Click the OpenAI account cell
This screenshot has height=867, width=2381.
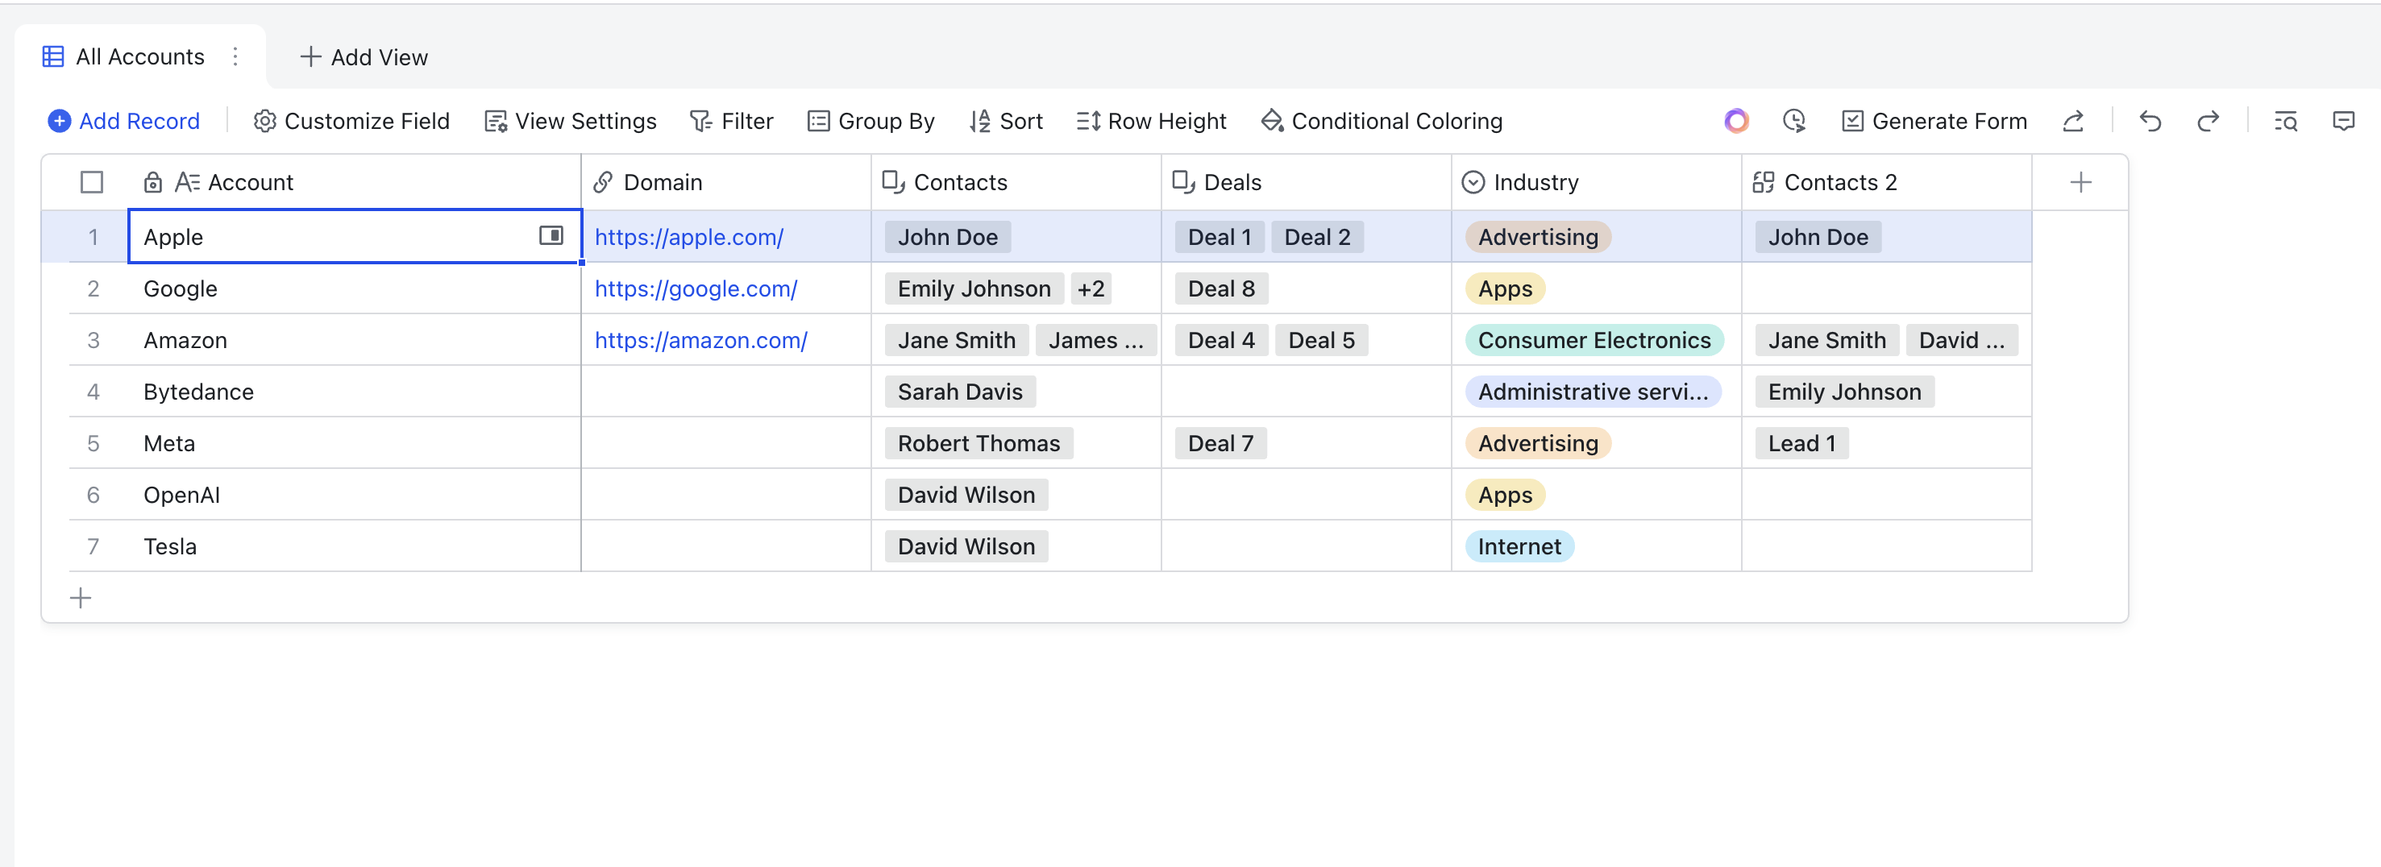click(x=354, y=495)
